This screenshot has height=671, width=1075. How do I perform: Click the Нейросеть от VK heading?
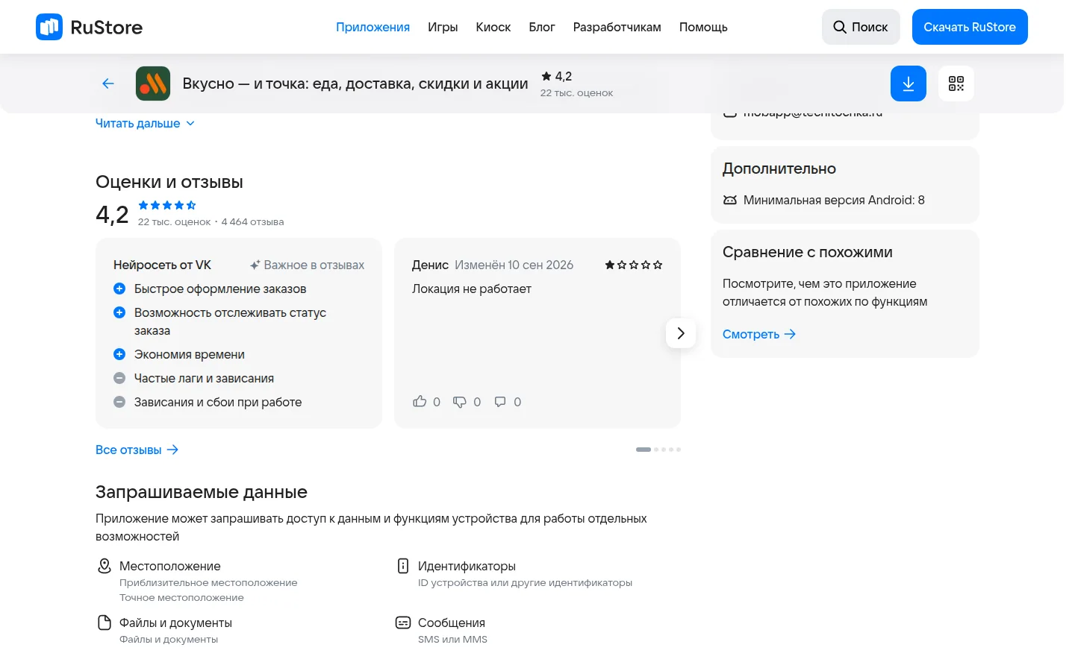point(162,265)
